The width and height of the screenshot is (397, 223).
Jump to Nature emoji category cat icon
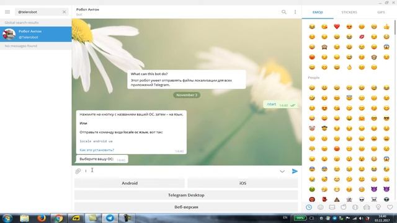click(x=332, y=208)
